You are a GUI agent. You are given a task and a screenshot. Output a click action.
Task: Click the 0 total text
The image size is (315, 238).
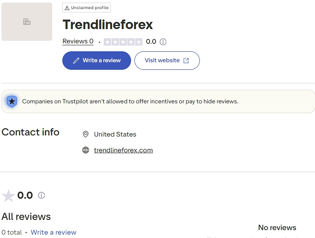pyautogui.click(x=11, y=232)
